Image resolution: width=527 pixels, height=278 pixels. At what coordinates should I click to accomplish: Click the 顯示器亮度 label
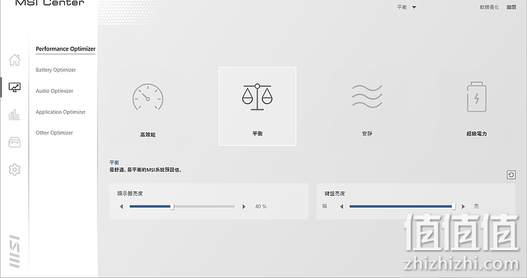click(130, 193)
